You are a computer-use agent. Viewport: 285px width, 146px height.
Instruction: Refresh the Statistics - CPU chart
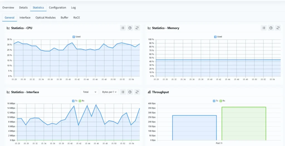(137, 28)
